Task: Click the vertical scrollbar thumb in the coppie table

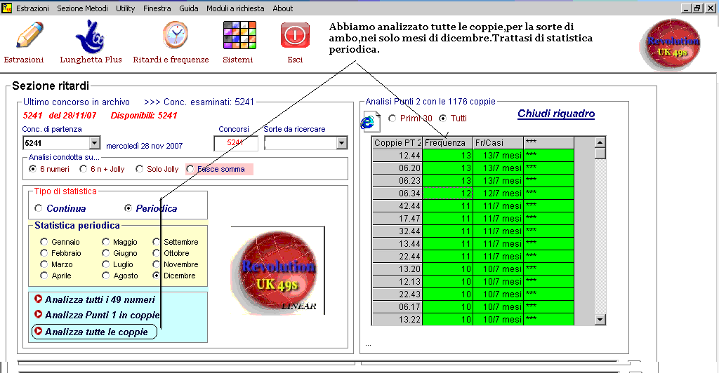Action: pos(600,154)
